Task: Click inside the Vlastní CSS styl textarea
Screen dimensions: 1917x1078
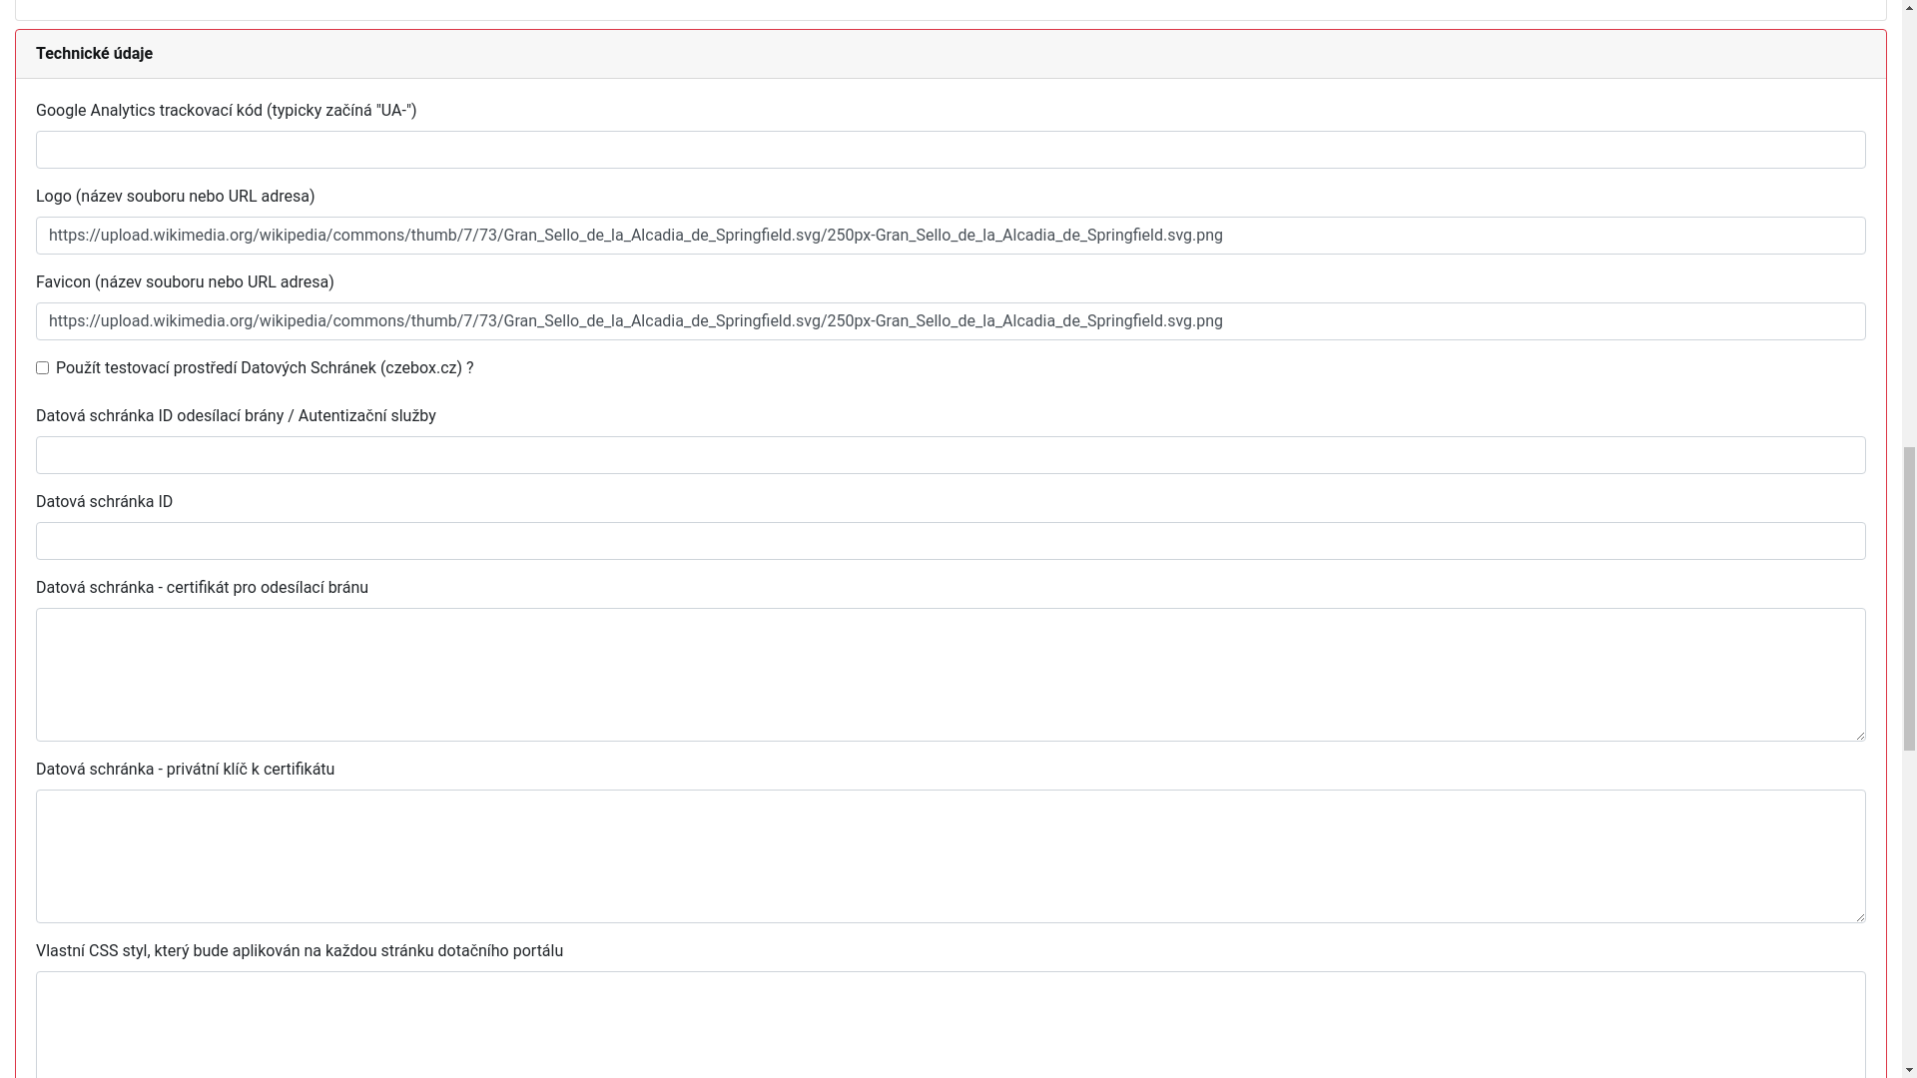Action: [950, 1023]
